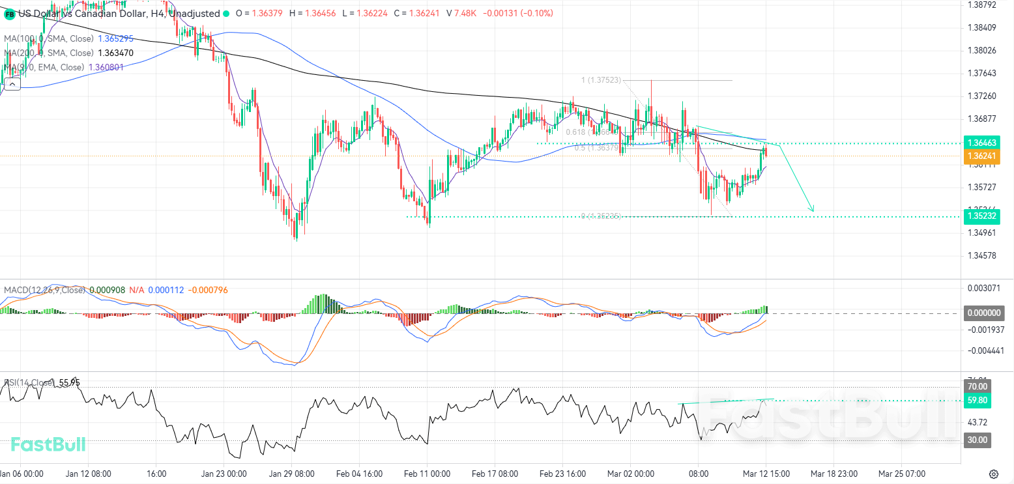
Task: Click the RSI 59.80 green level tag
Action: 978,400
